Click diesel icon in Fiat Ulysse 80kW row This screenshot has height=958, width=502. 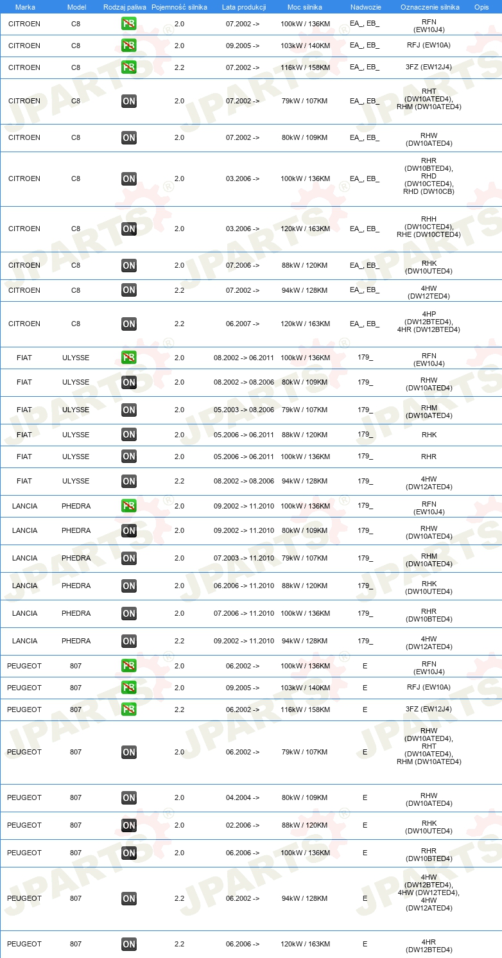pyautogui.click(x=129, y=382)
